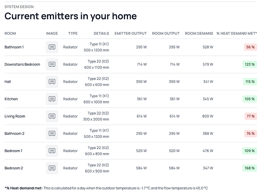Screen dimensions: 264x193
Task: Click the Living Room radiator image icon
Action: [52, 116]
